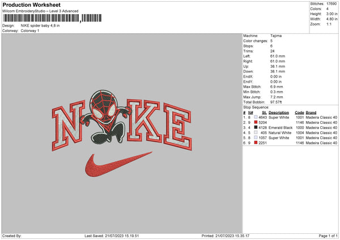Click the 'Created By:' footer label
The height and width of the screenshot is (240, 340).
[x=12, y=236]
